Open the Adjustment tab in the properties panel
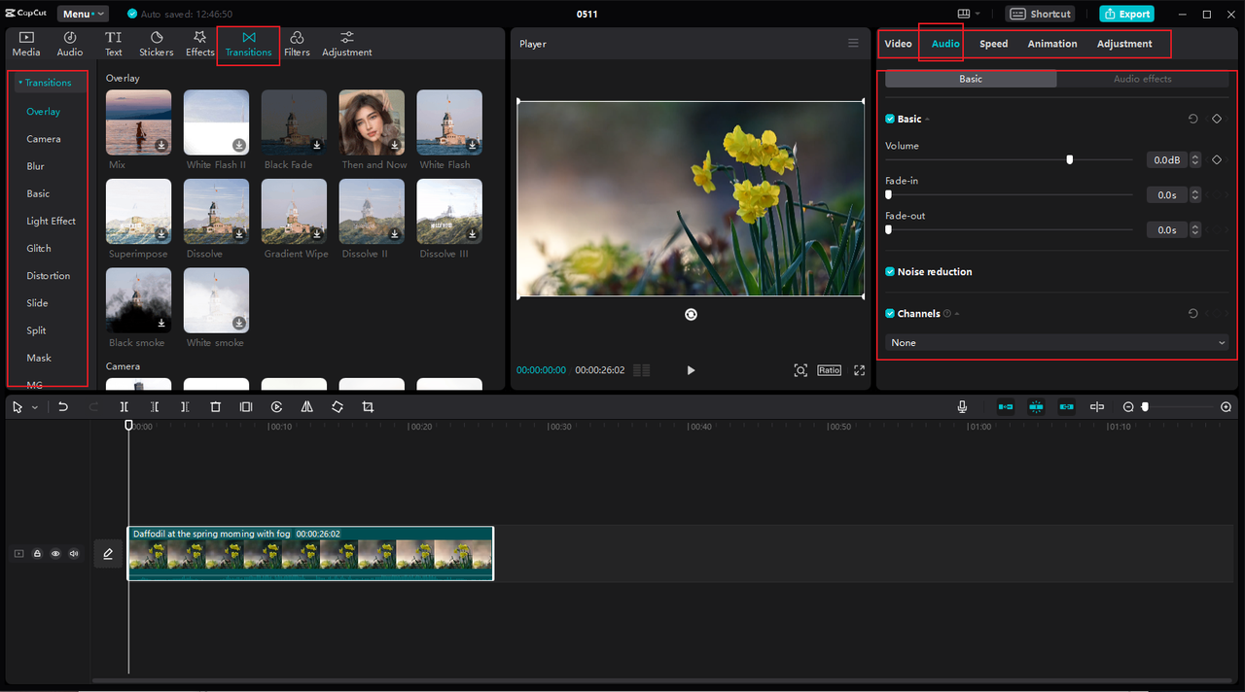The height and width of the screenshot is (692, 1245). point(1124,44)
